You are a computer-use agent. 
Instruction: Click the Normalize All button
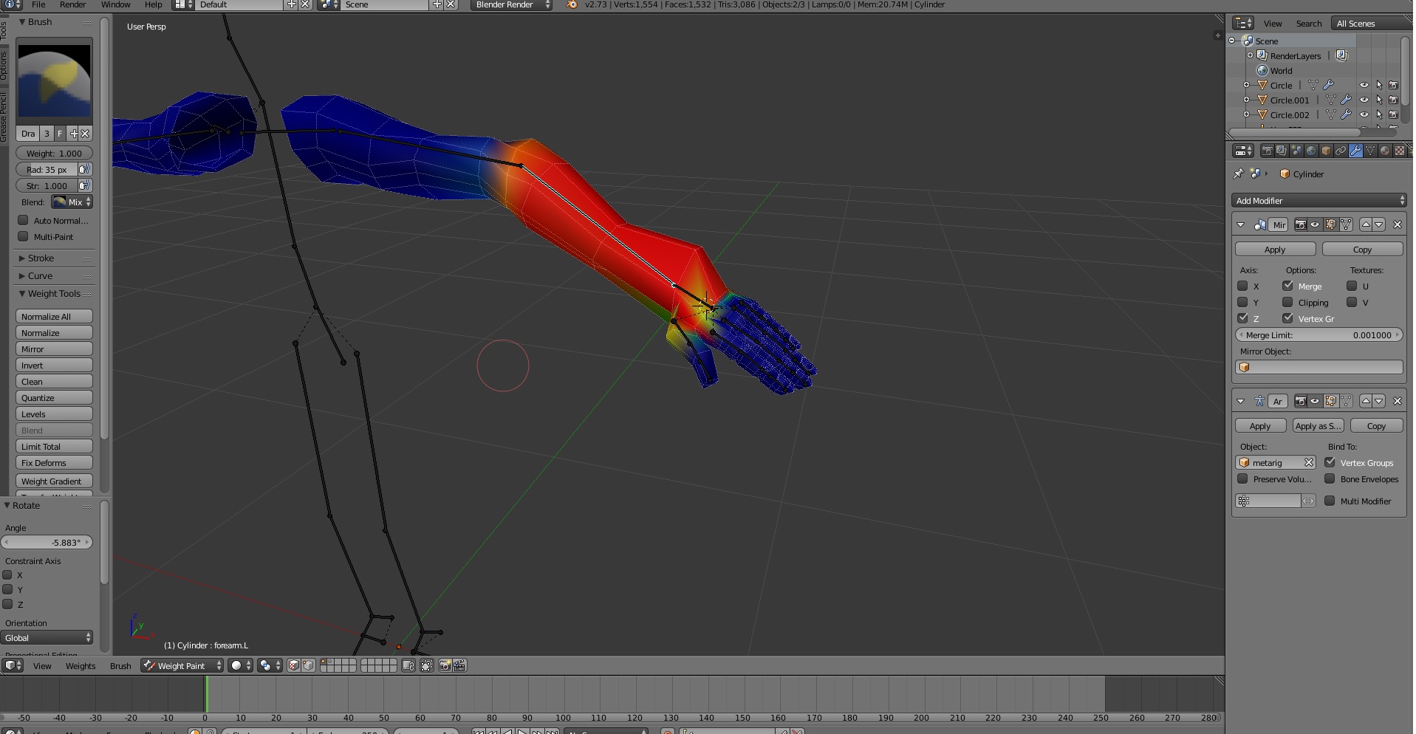pos(55,317)
